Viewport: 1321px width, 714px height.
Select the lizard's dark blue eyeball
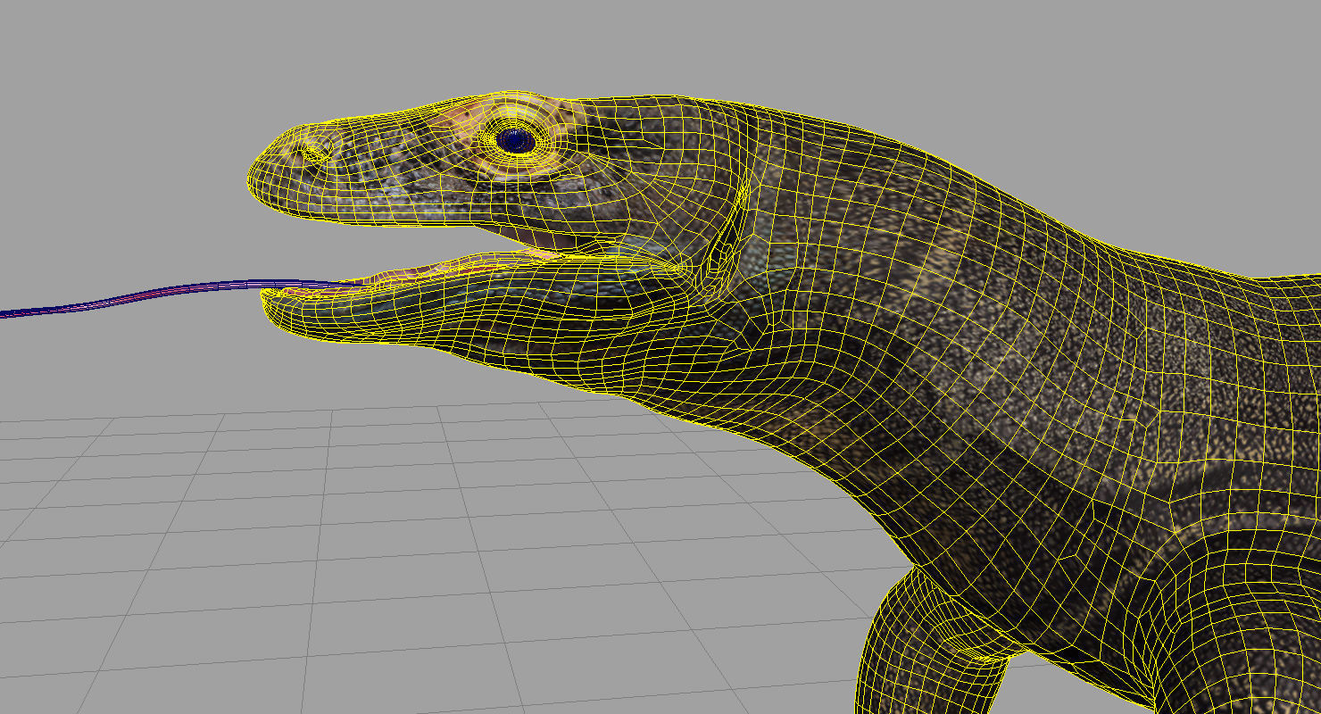click(x=515, y=139)
